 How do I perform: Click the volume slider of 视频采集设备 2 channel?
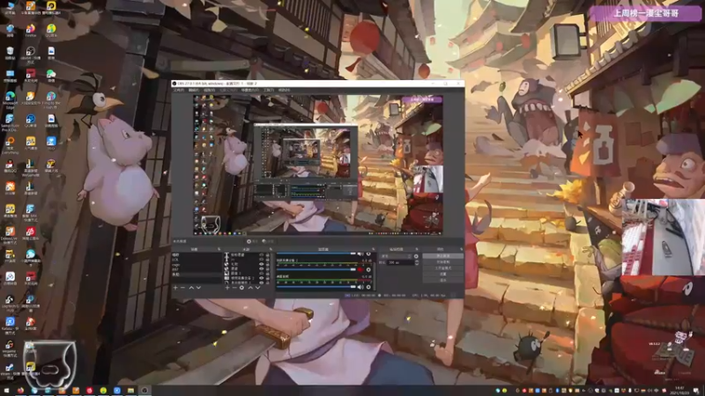tap(316, 270)
